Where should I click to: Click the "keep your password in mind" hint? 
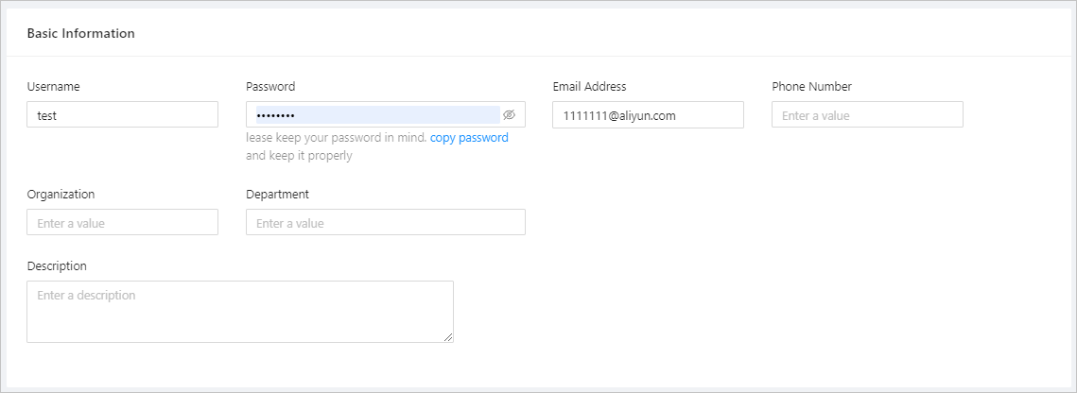click(336, 138)
